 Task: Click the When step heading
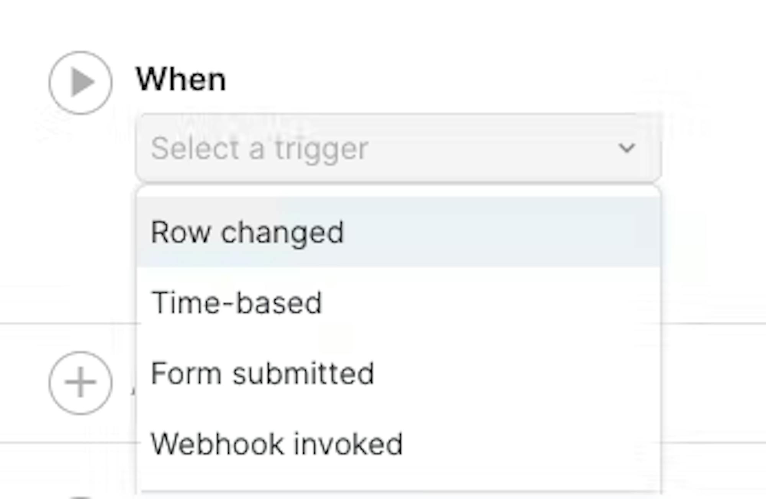181,79
